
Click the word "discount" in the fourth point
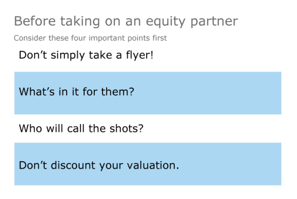coord(71,165)
